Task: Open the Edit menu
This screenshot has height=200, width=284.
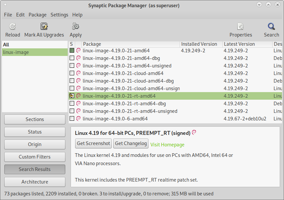Action: click(20, 15)
